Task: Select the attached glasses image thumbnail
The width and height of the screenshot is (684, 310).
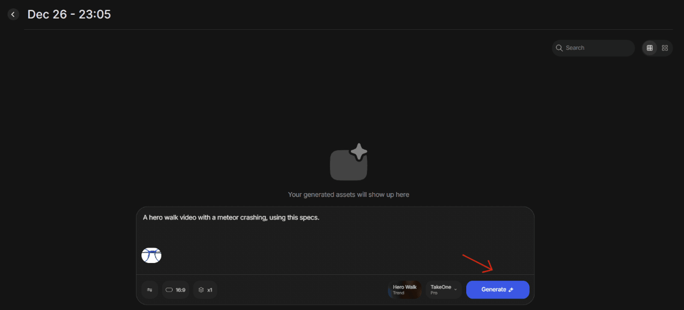Action: point(151,255)
